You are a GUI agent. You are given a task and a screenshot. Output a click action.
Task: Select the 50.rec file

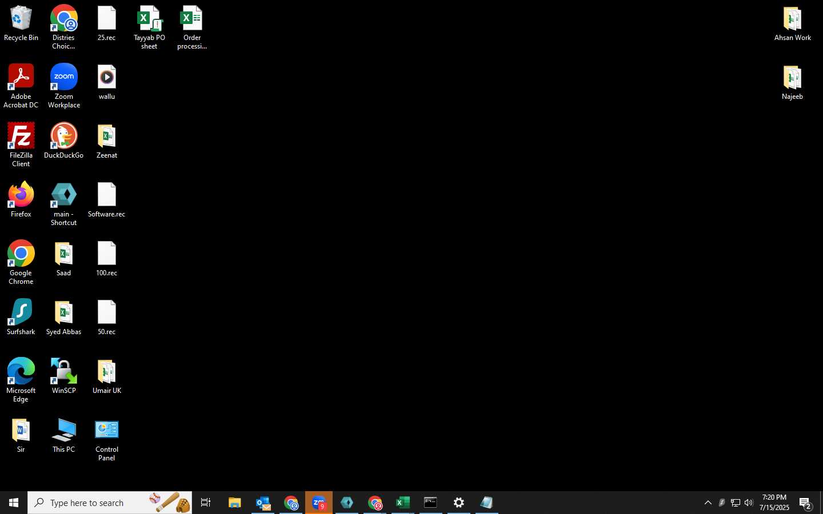[x=107, y=318]
